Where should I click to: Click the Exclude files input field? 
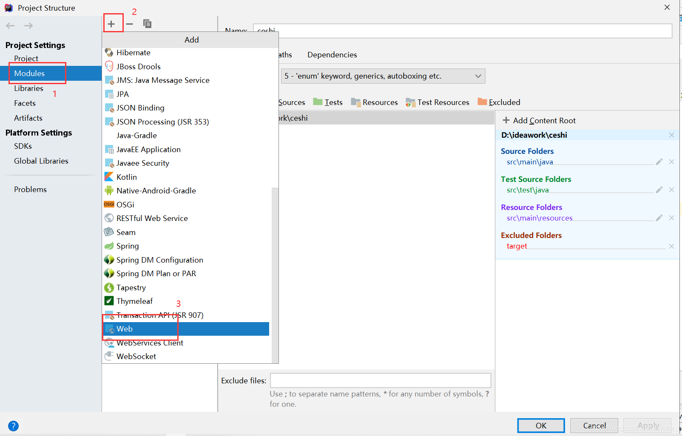[381, 380]
